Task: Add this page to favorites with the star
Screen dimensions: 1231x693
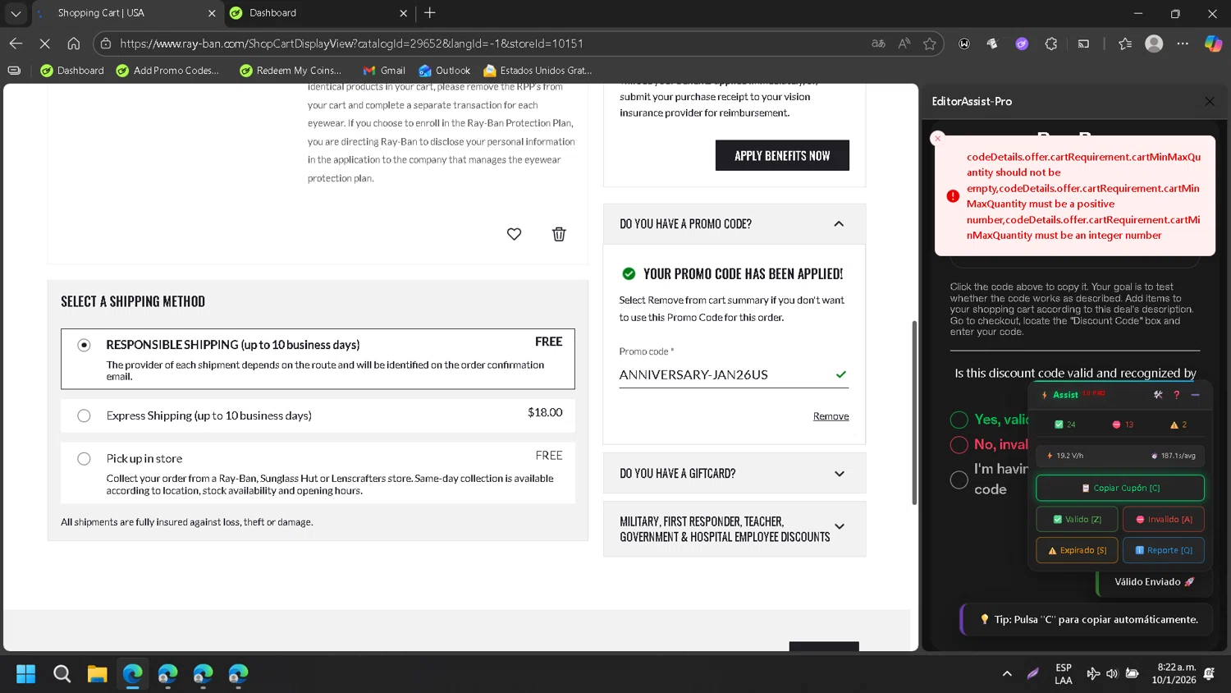Action: coord(929,44)
